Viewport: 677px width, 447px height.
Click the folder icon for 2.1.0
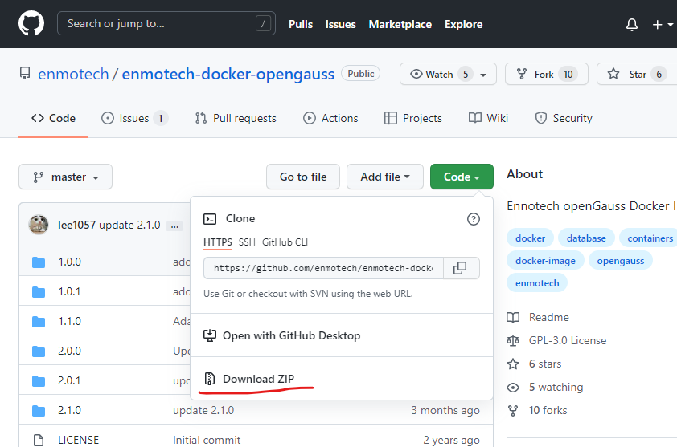click(x=39, y=411)
